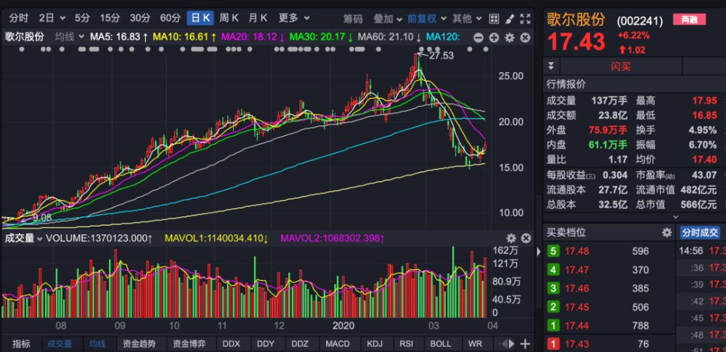Open volume panel settings gear
Image resolution: width=726 pixels, height=352 pixels.
pos(510,238)
